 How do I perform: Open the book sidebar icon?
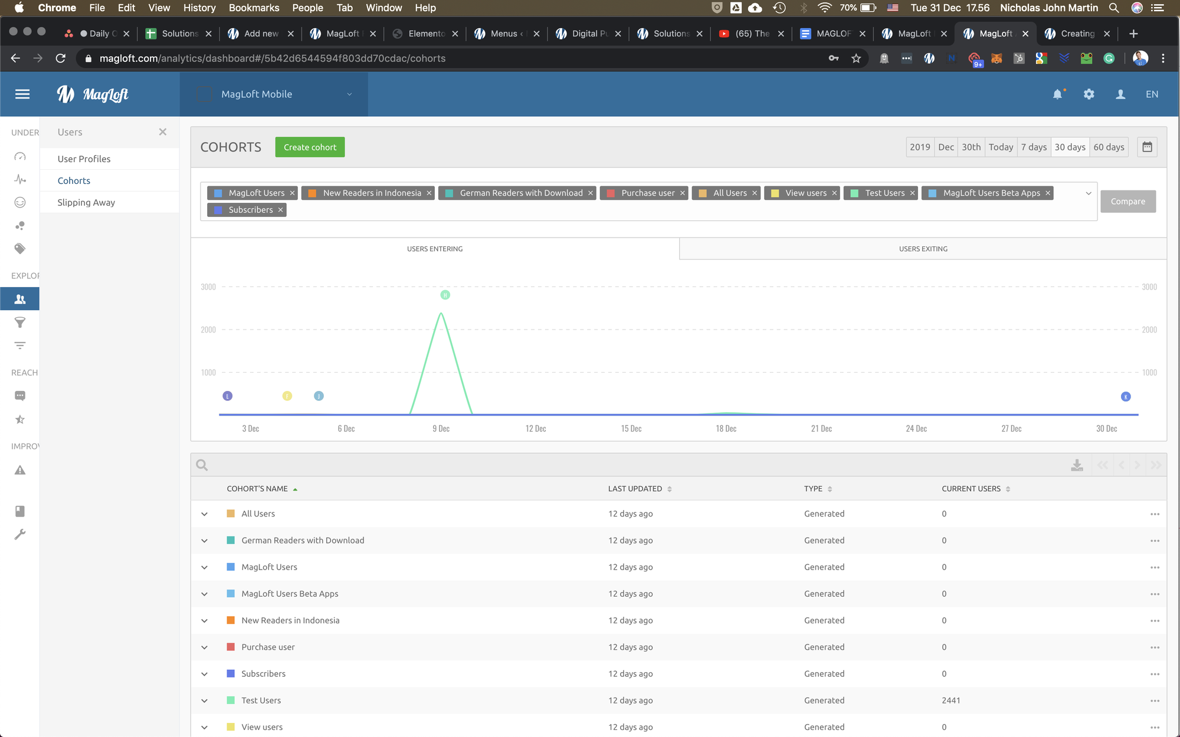click(20, 511)
